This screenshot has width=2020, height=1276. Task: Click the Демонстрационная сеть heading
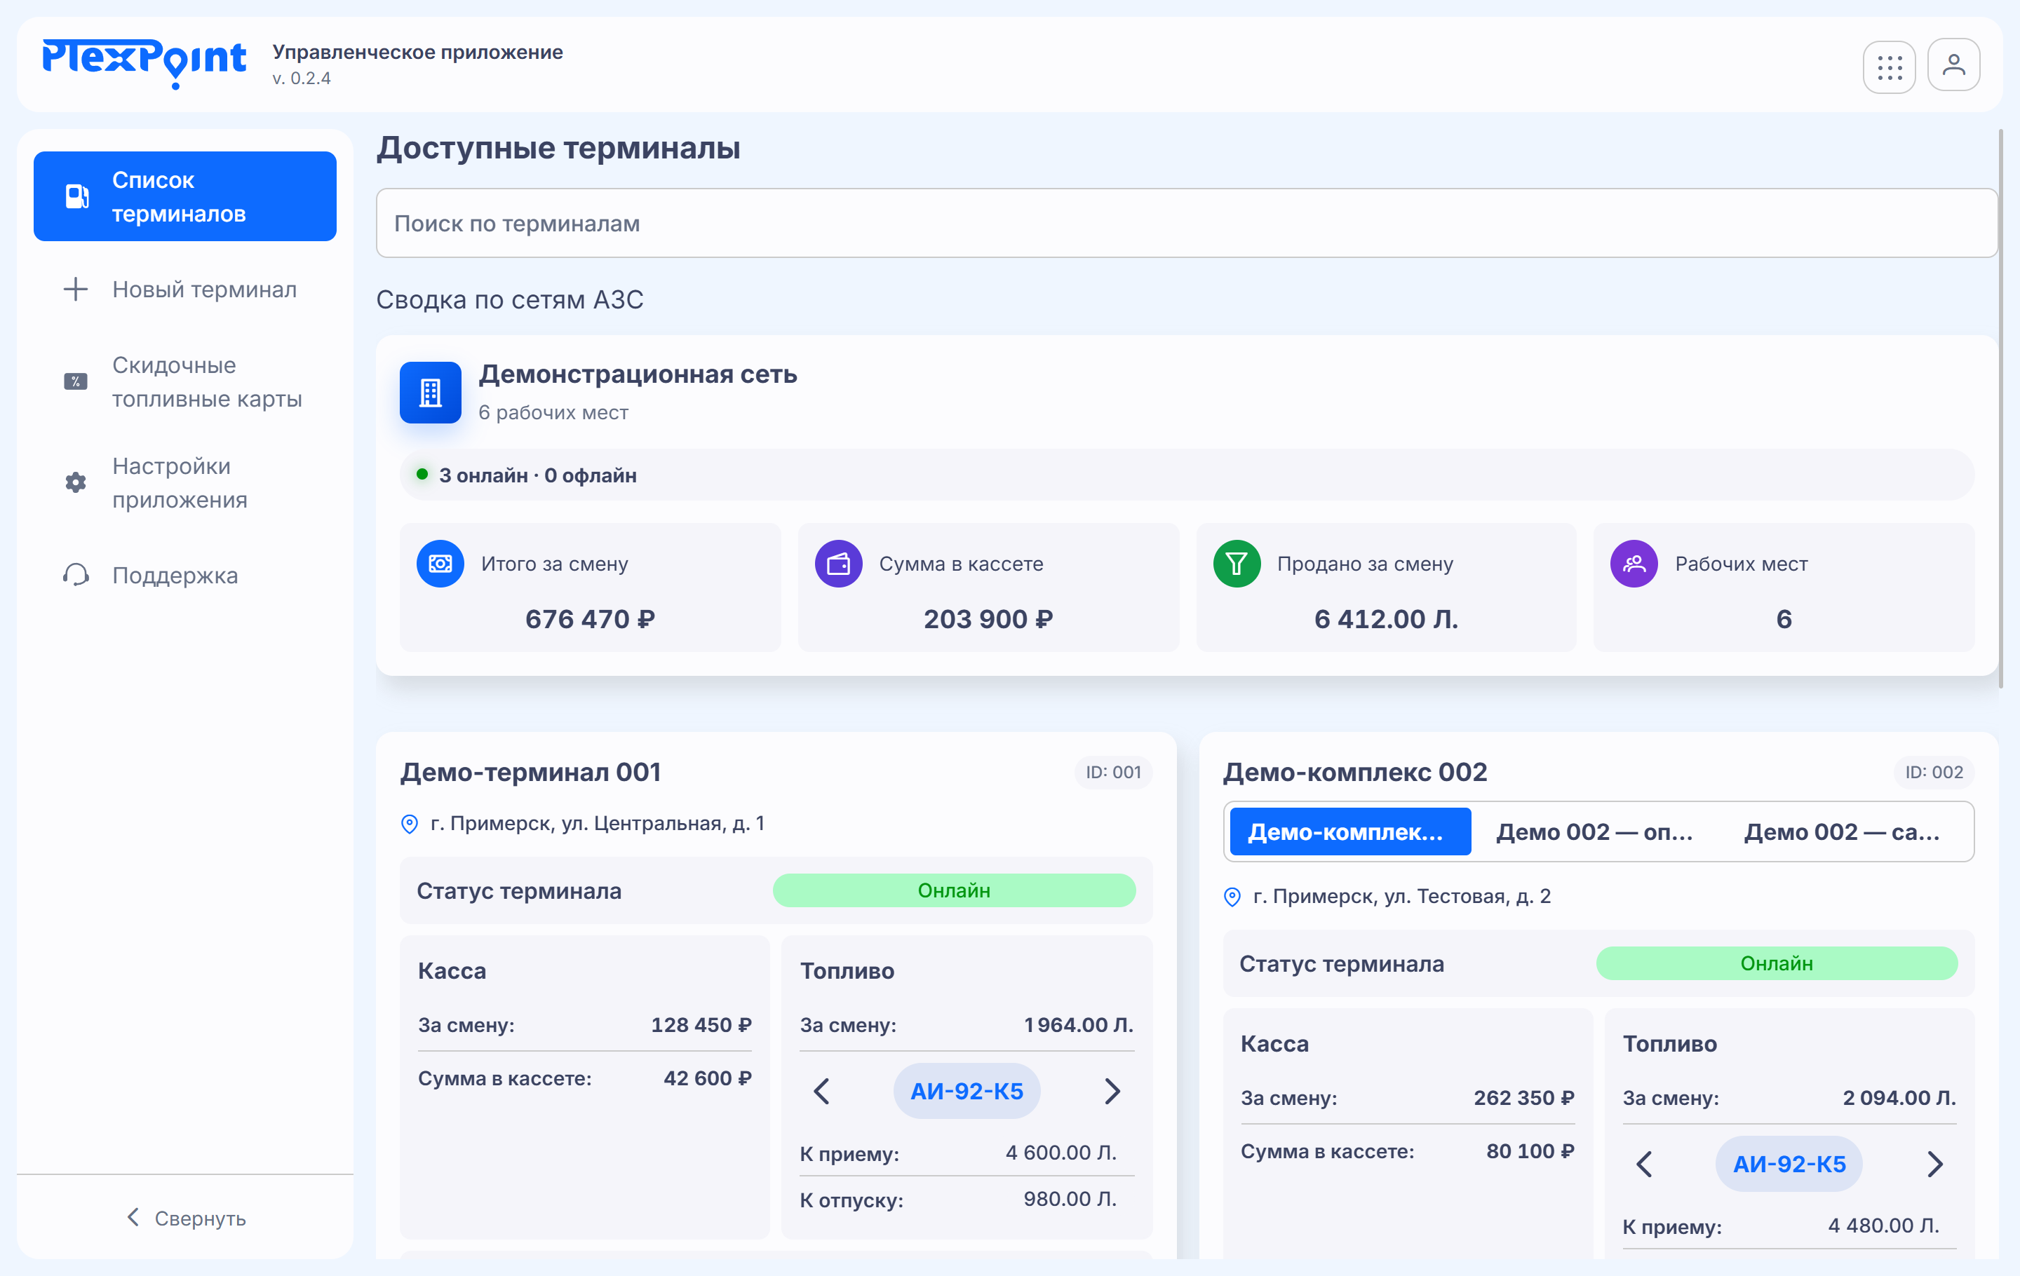tap(638, 374)
